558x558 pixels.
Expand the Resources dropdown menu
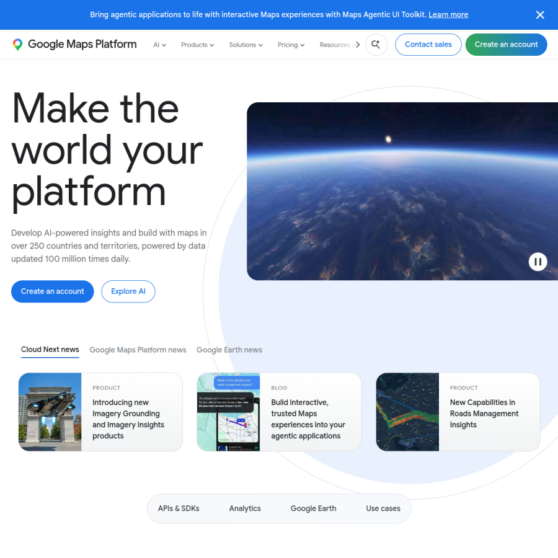337,45
